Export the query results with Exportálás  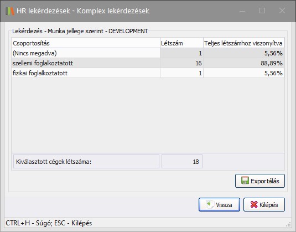pyautogui.click(x=260, y=181)
